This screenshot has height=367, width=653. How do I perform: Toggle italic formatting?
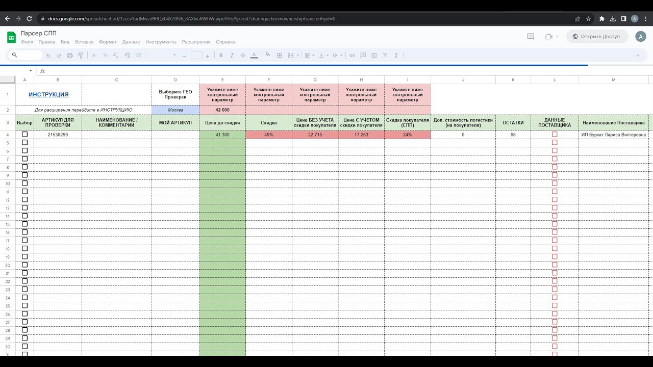tap(232, 55)
